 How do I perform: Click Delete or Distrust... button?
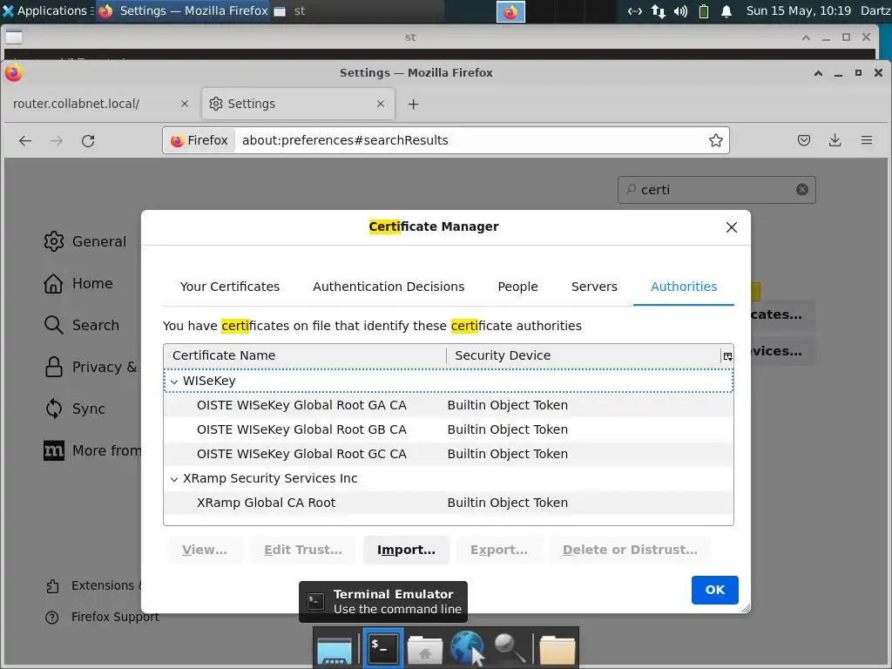pyautogui.click(x=630, y=551)
